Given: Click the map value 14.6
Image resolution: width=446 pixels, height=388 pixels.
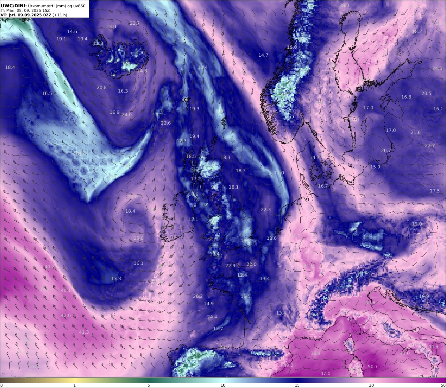Looking at the screenshot, I should [x=72, y=32].
